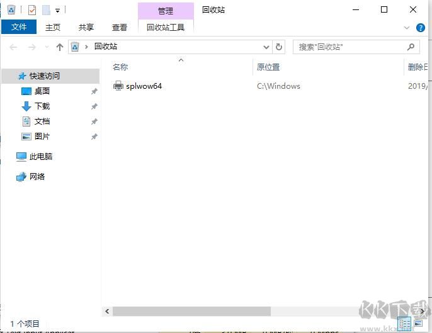Open the 文件 menu

tap(19, 27)
